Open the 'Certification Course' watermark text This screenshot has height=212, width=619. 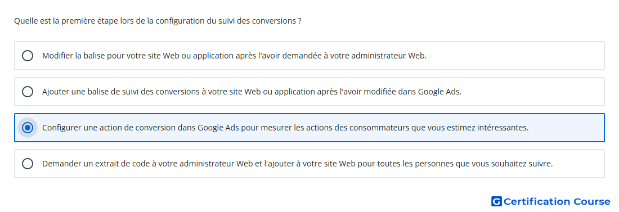tap(557, 202)
